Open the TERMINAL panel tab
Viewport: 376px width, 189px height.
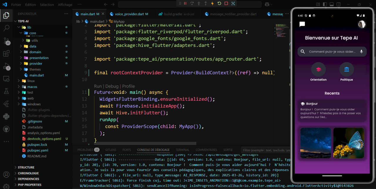183,150
